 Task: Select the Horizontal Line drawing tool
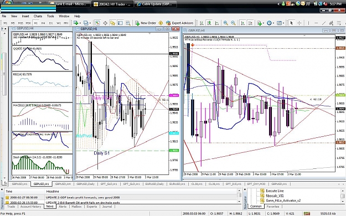click(x=316, y=23)
